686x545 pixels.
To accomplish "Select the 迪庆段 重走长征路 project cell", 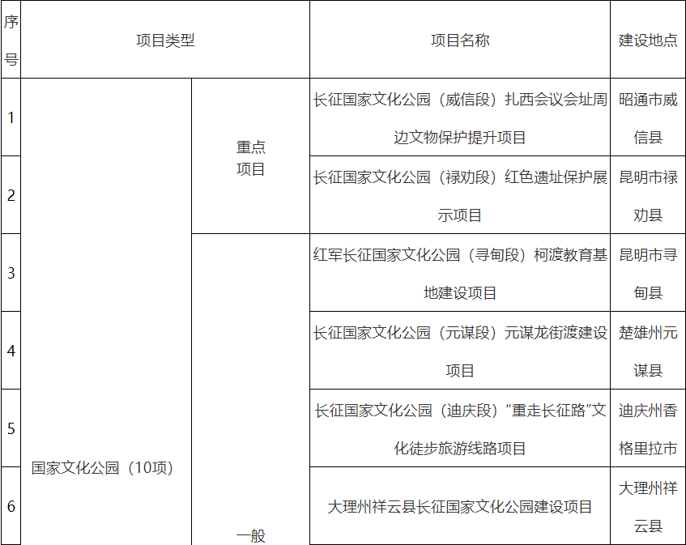I will click(459, 429).
